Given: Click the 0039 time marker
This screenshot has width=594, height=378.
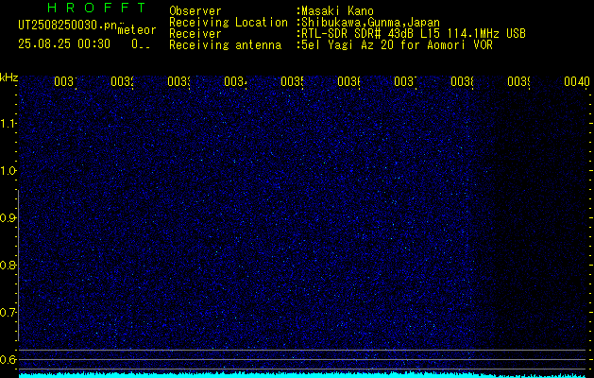Looking at the screenshot, I should coord(518,82).
